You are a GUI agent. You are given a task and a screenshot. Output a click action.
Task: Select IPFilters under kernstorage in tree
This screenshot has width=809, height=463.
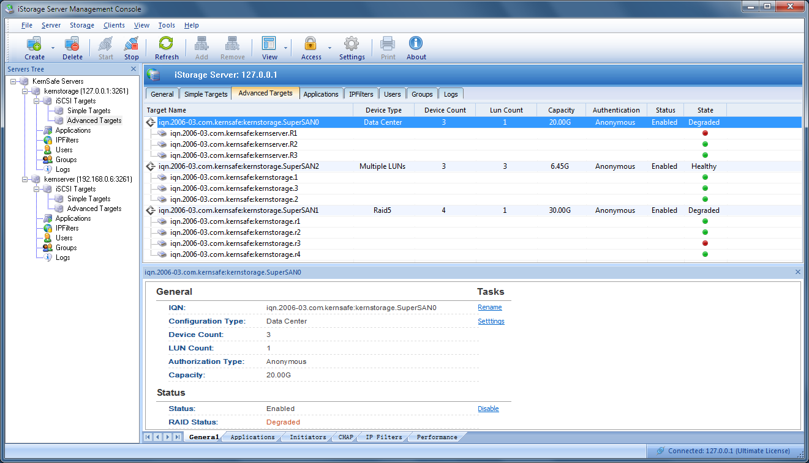[67, 140]
